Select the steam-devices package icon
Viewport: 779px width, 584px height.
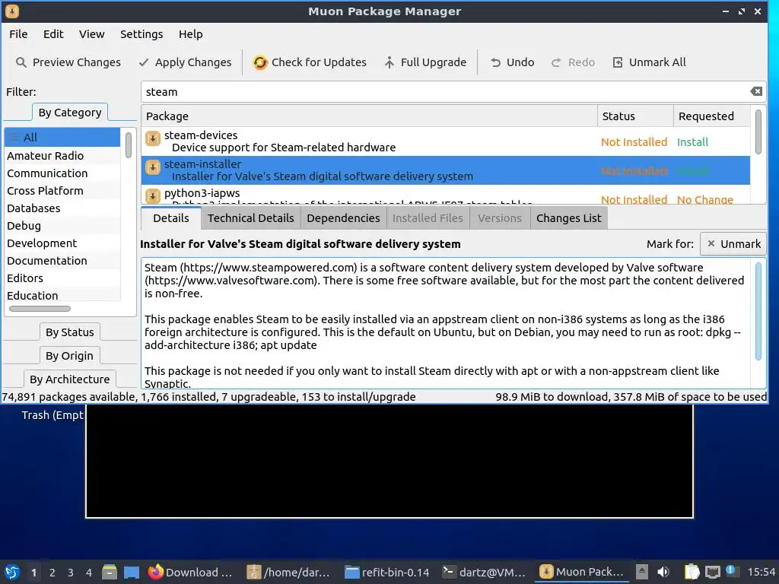tap(152, 138)
